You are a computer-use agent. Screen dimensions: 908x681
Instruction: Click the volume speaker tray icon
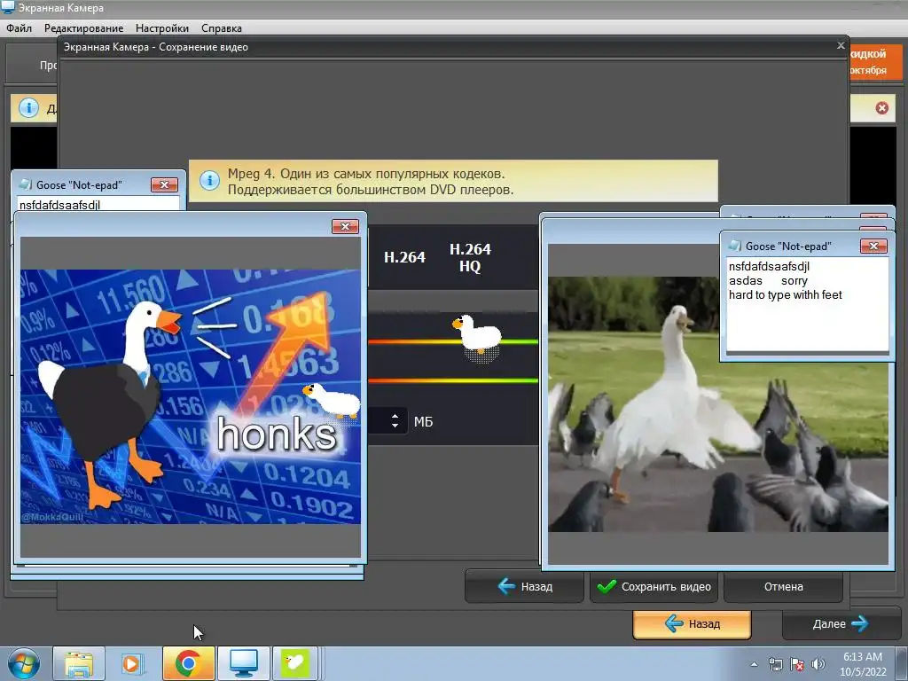click(818, 664)
